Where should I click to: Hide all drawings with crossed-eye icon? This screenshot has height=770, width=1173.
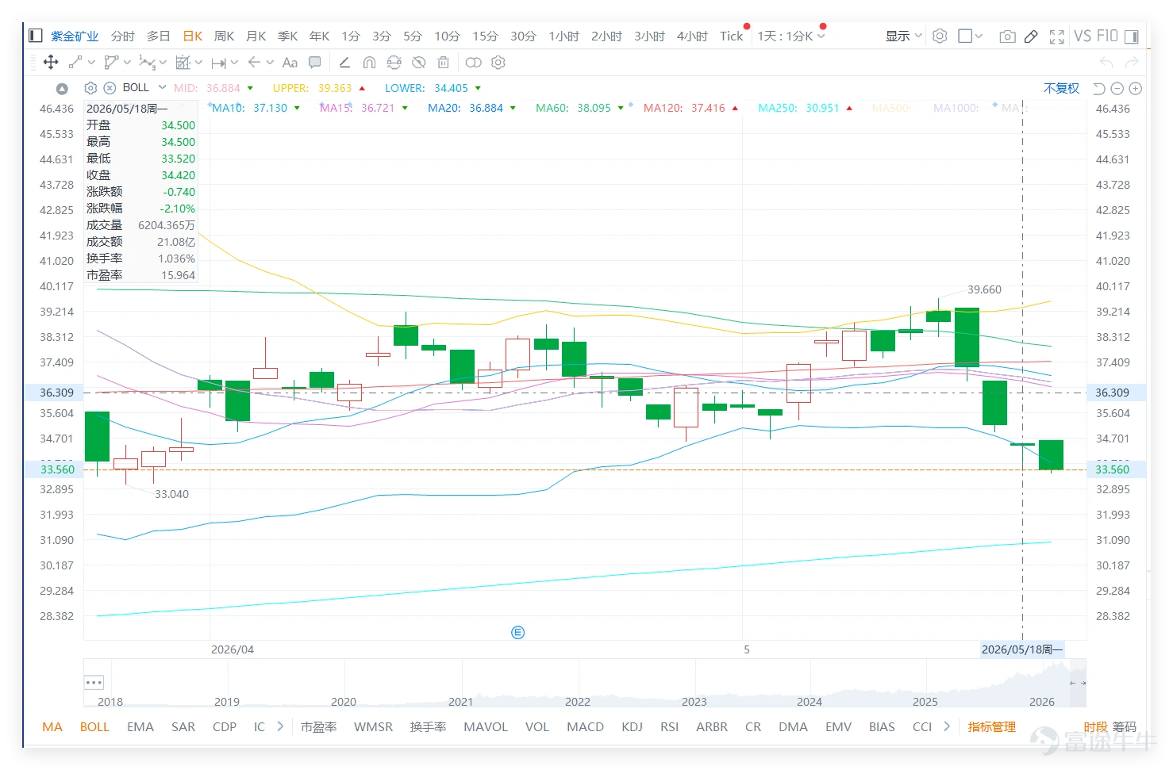419,62
